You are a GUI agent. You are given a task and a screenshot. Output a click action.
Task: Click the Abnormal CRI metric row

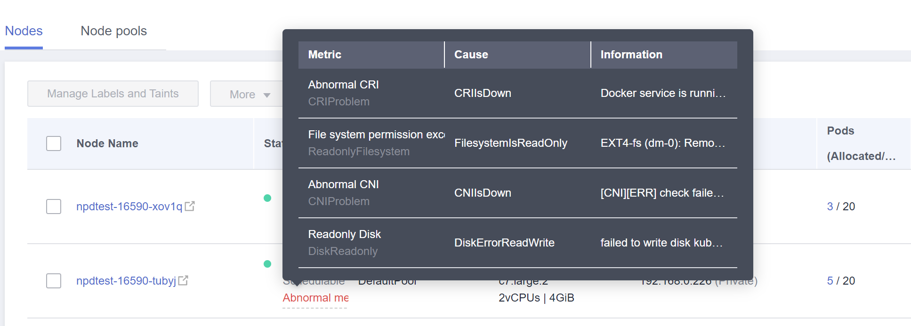[x=518, y=93]
